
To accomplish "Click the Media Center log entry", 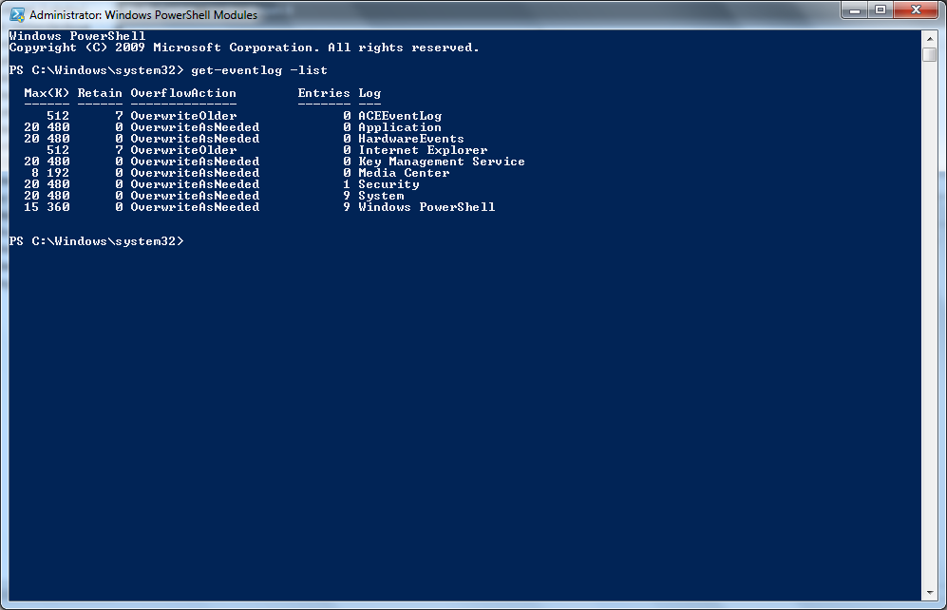I will pyautogui.click(x=404, y=173).
